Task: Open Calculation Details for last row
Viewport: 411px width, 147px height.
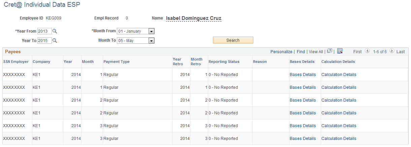Action: pos(339,139)
